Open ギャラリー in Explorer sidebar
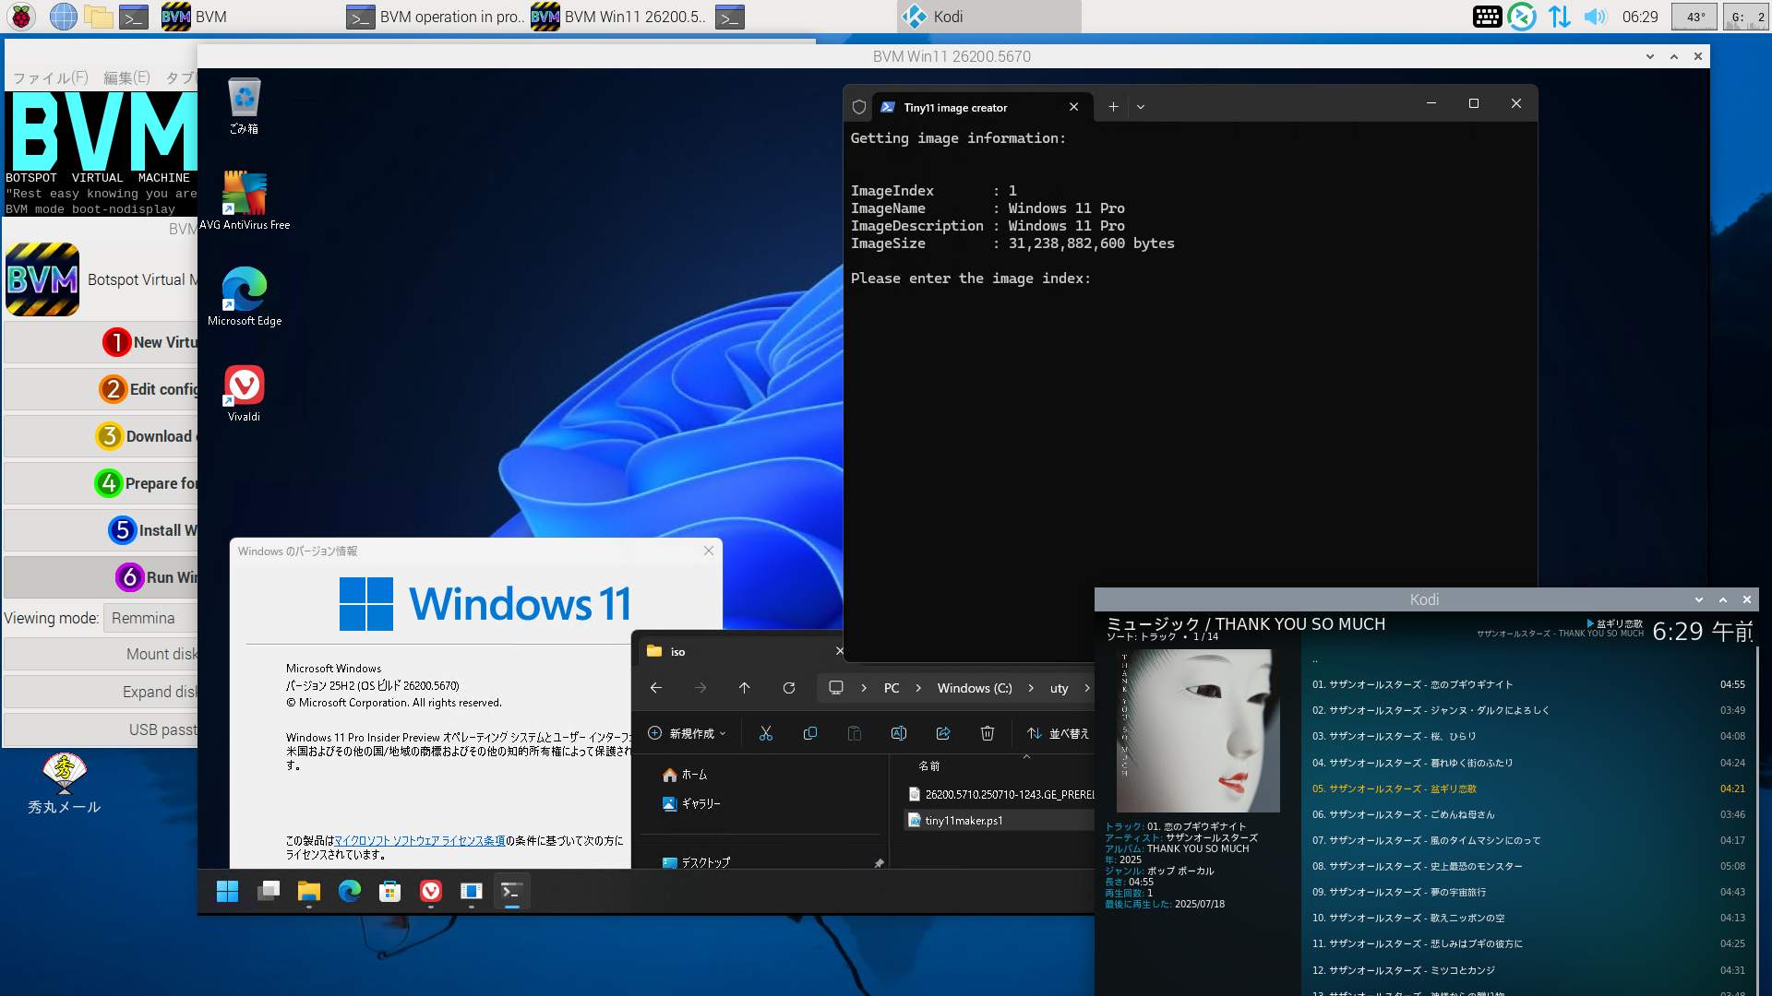 pyautogui.click(x=691, y=803)
